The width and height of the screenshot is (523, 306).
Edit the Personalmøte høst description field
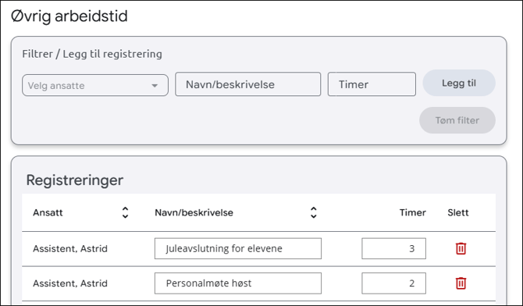(x=238, y=283)
